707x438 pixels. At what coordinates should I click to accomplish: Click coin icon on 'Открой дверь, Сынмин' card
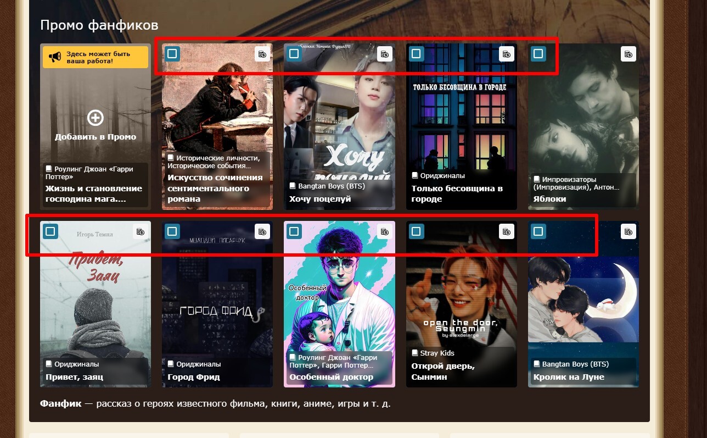click(x=506, y=231)
